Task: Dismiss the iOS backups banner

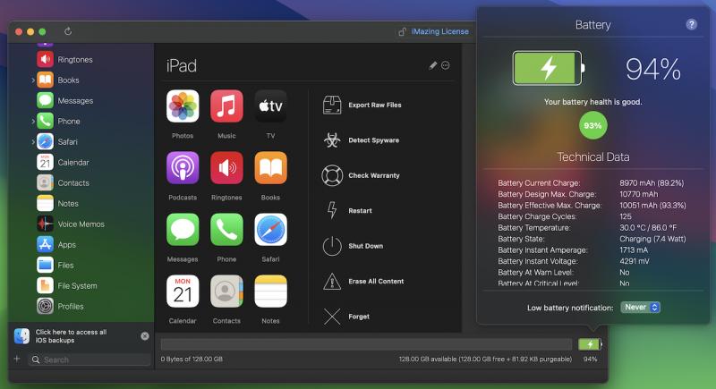Action: click(145, 336)
